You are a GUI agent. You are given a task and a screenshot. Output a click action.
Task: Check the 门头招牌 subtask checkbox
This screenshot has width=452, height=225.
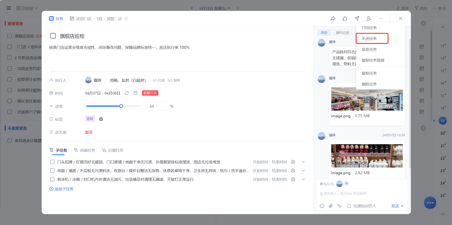pos(52,162)
